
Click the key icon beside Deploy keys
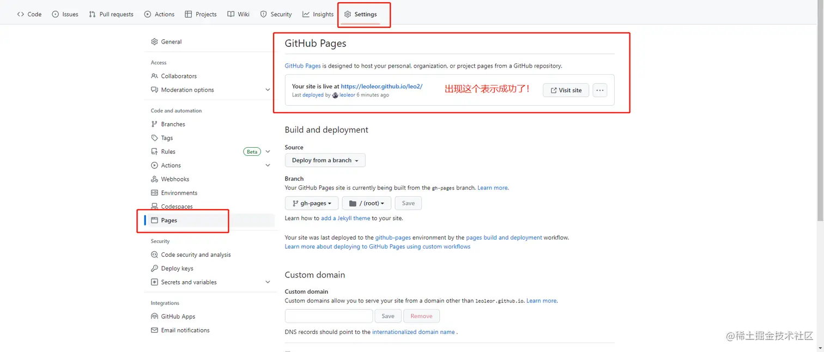pyautogui.click(x=154, y=268)
